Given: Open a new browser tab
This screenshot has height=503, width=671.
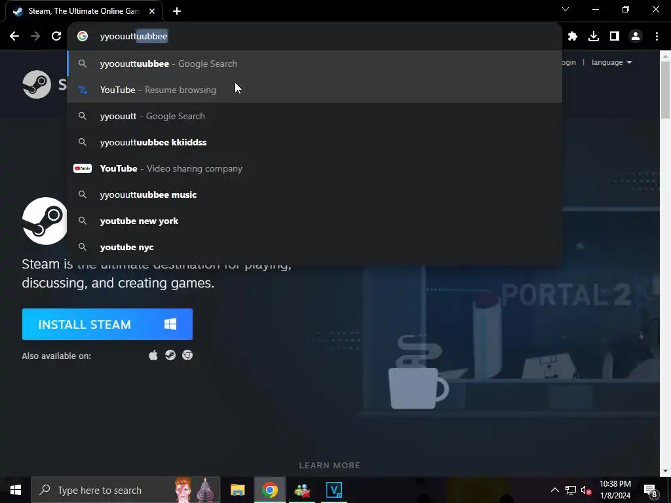Looking at the screenshot, I should (177, 11).
